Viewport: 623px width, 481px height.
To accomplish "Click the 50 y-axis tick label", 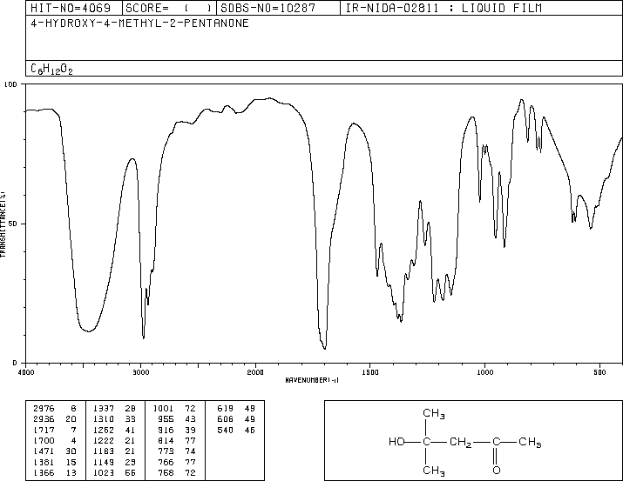I will (x=13, y=224).
